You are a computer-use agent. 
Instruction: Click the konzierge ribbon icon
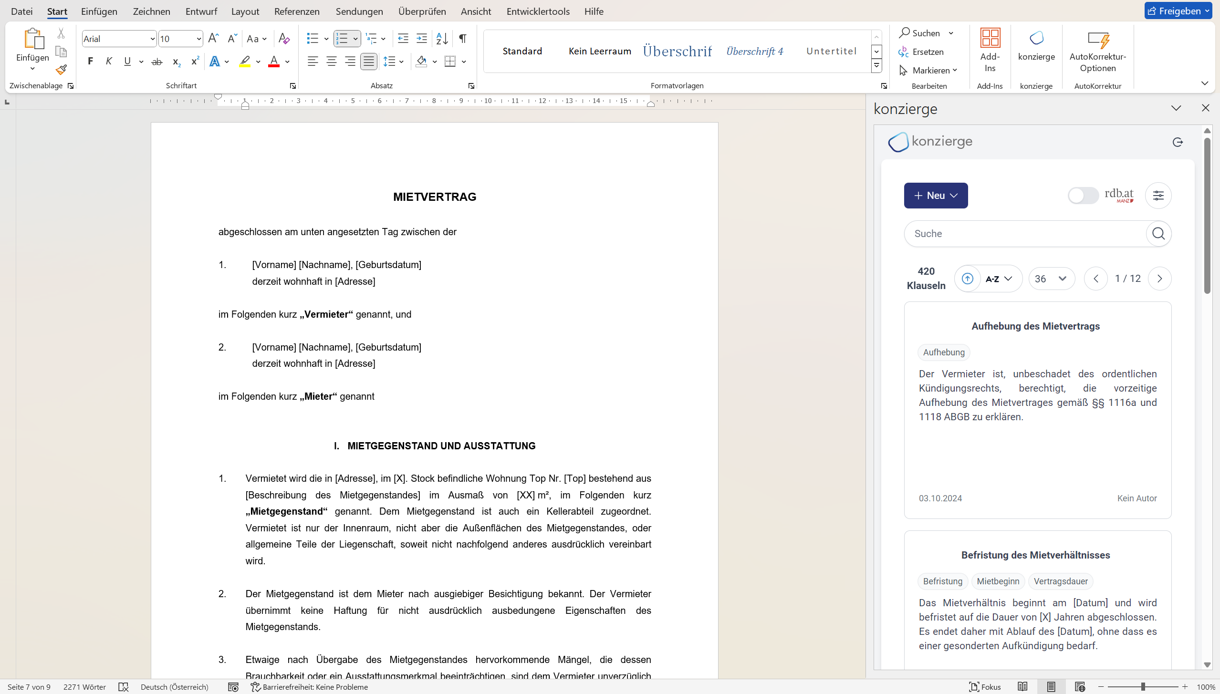(1036, 45)
